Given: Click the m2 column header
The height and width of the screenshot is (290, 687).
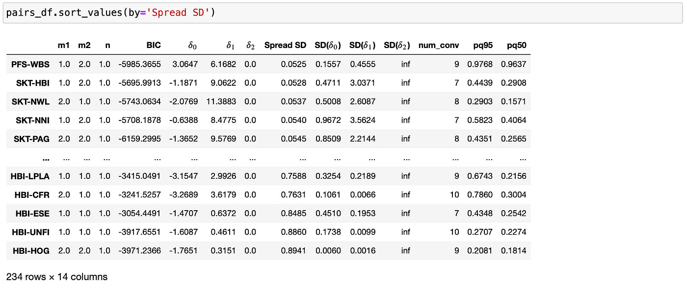Looking at the screenshot, I should (x=84, y=46).
